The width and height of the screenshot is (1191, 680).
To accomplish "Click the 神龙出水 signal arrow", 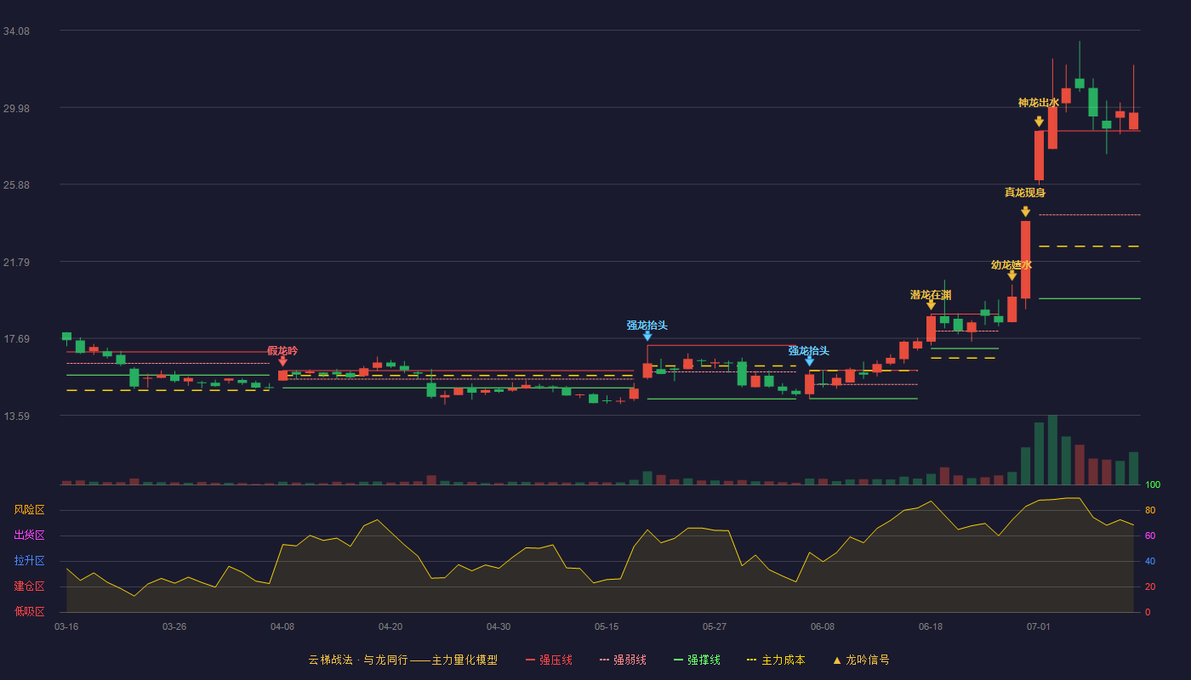I will tap(1039, 122).
